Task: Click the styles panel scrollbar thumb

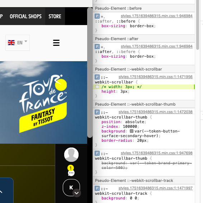Action: (197, 25)
